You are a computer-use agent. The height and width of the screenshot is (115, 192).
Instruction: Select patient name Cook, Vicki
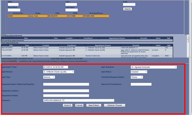(x=38, y=16)
